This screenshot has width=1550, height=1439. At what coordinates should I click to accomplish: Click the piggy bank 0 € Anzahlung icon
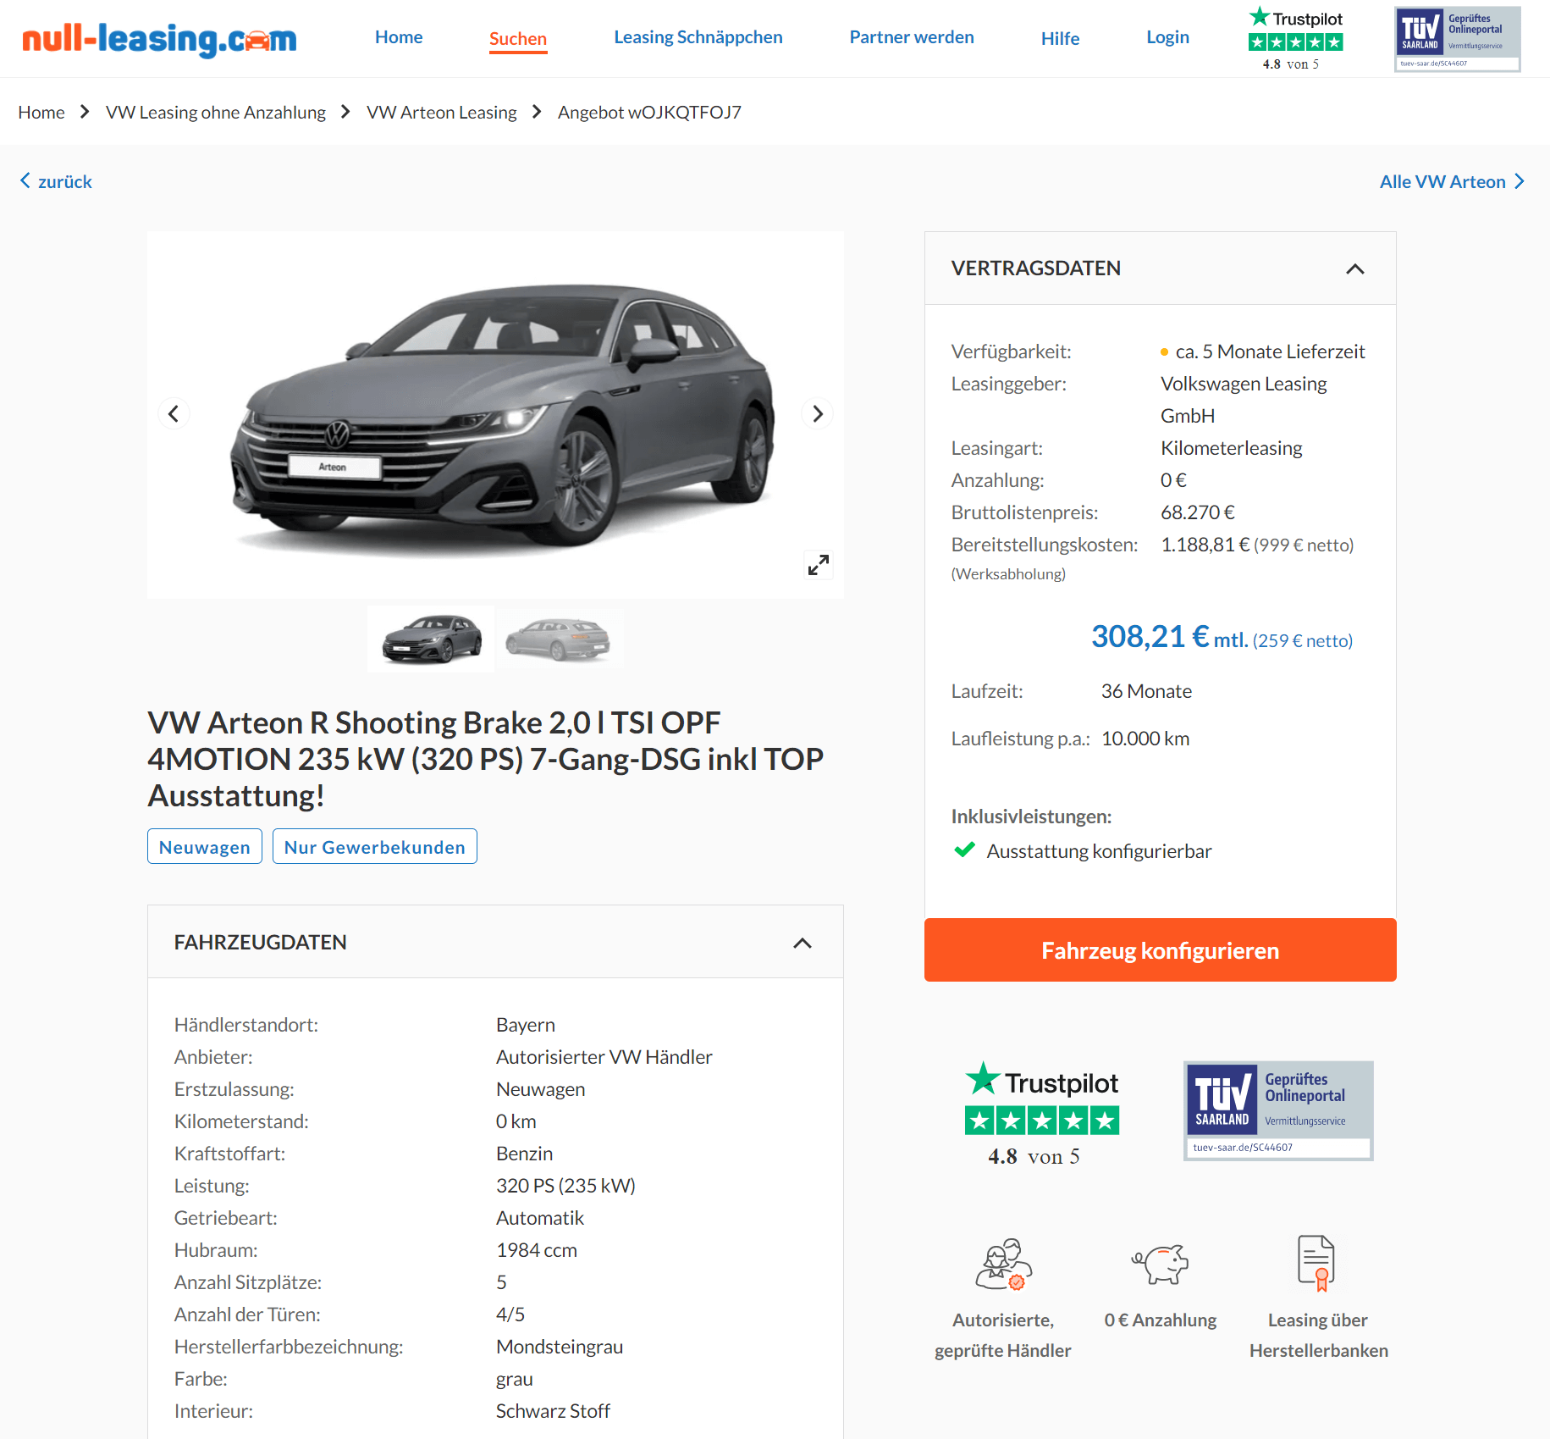coord(1160,1264)
